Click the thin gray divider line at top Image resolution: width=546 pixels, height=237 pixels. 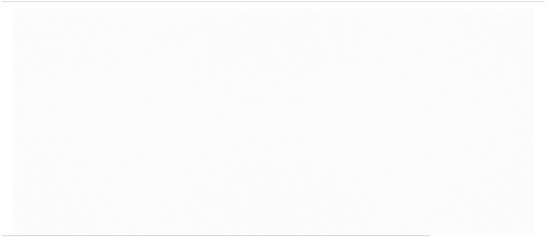(273, 1)
